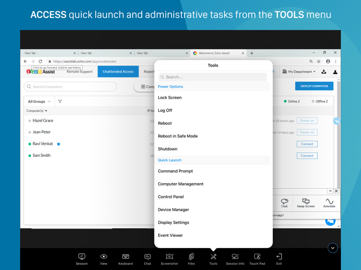
Task: Select Shutdown option
Action: point(168,149)
